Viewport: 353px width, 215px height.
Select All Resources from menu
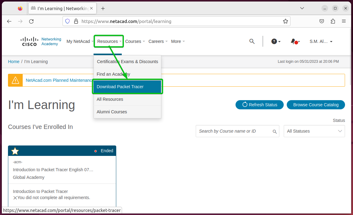pyautogui.click(x=127, y=100)
